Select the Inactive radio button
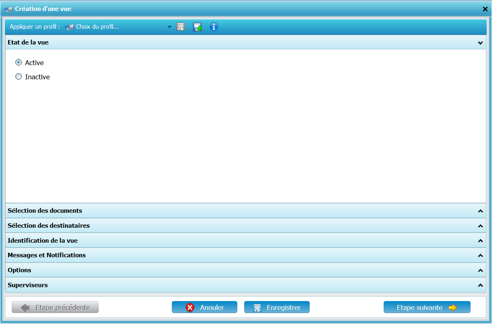Screen dimensions: 492x324 point(19,77)
